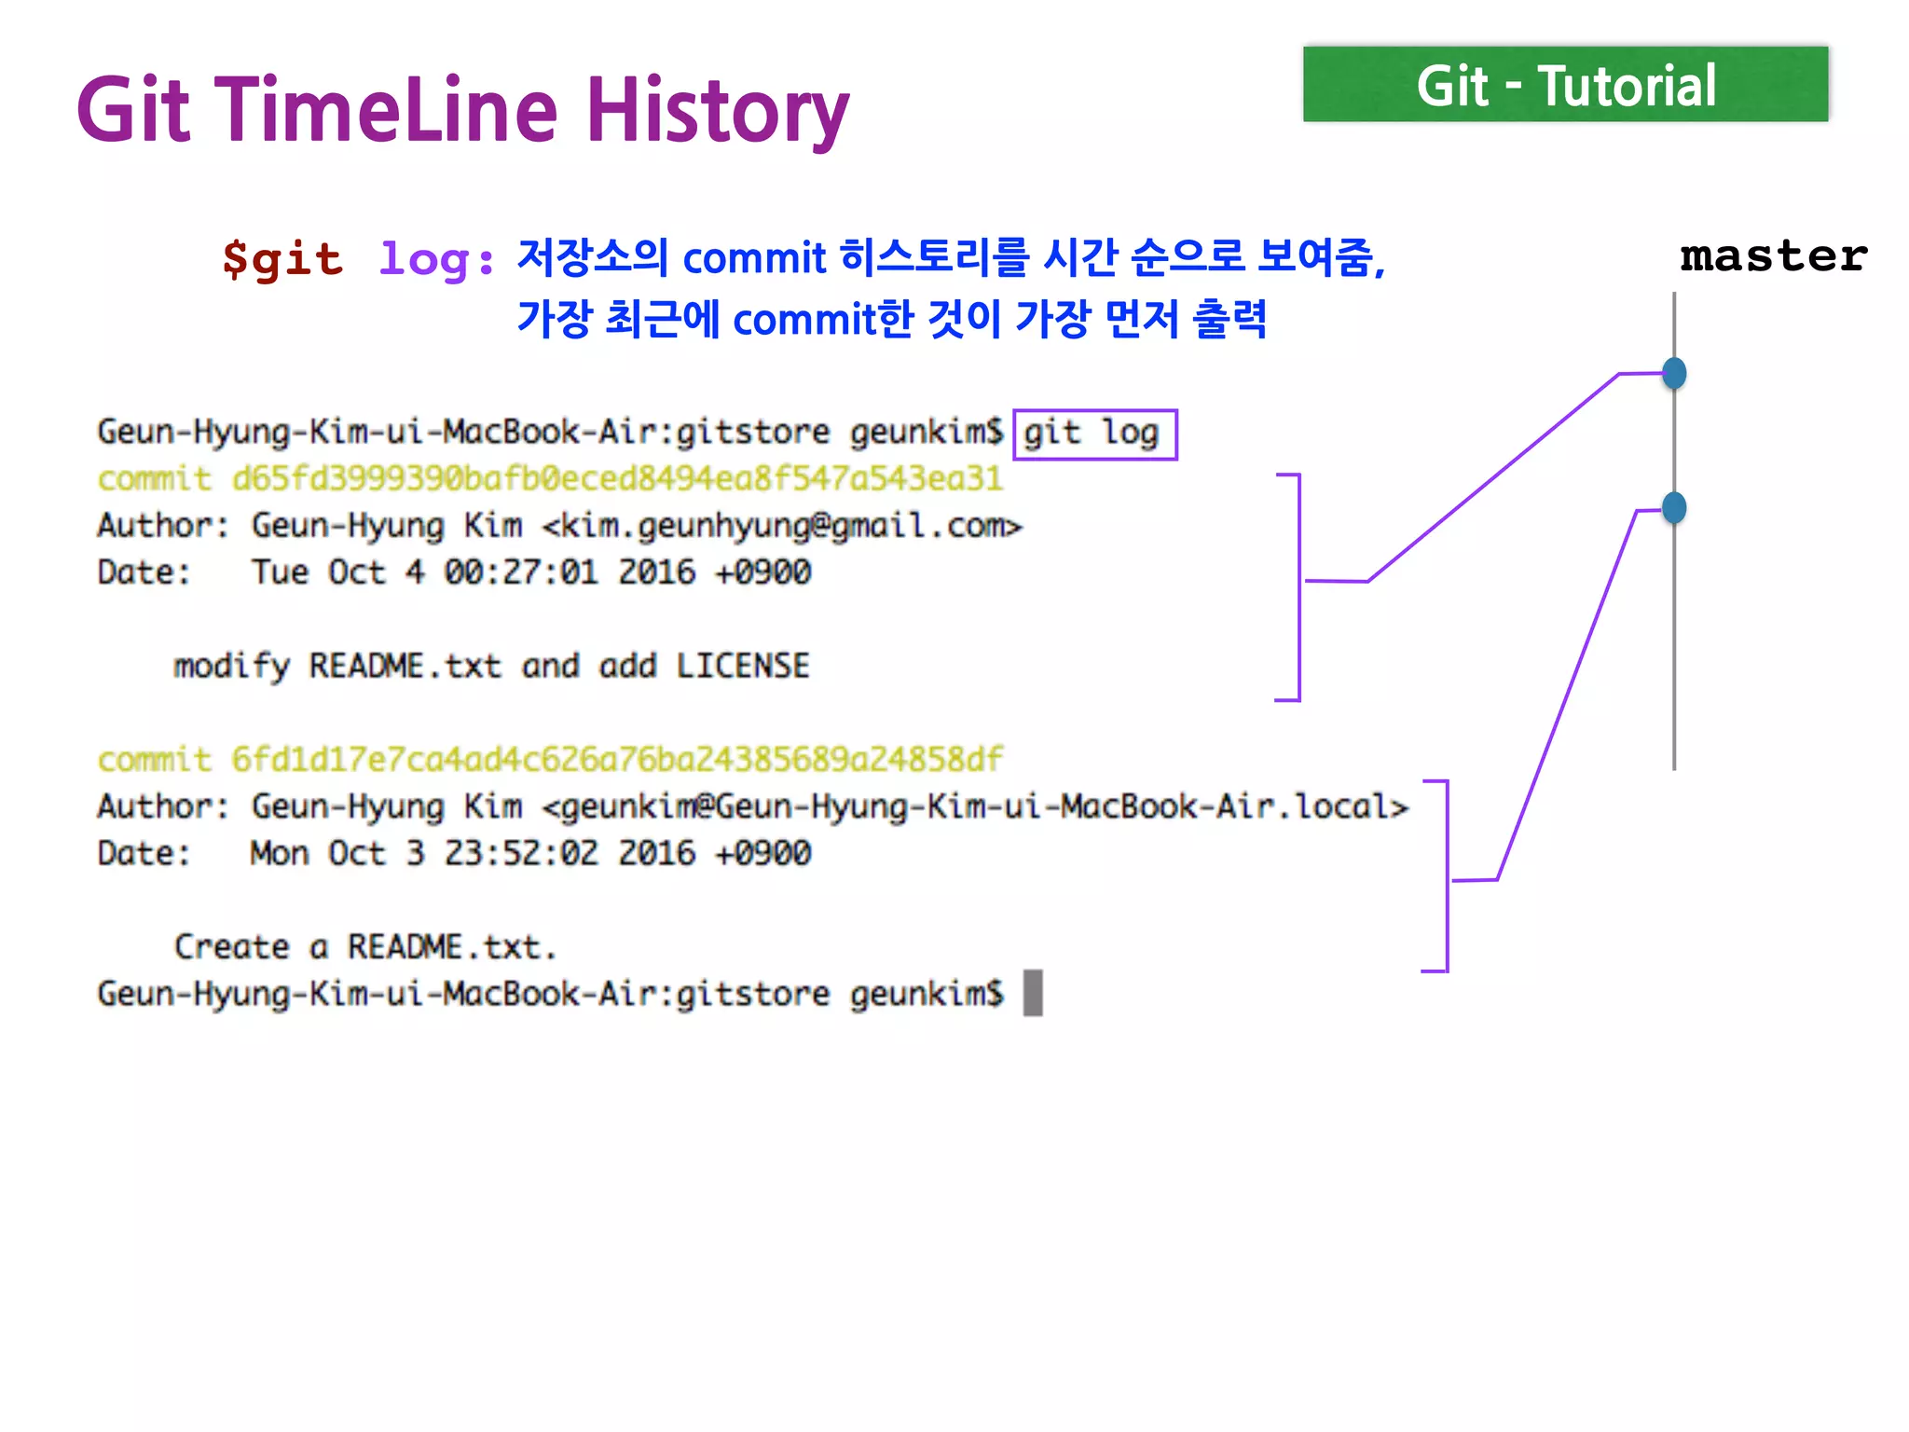This screenshot has width=1909, height=1432.
Task: Select the top blue commit dot on master line
Action: click(x=1674, y=373)
